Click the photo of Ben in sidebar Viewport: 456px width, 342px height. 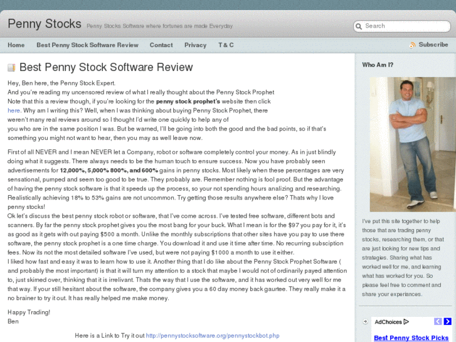coord(413,144)
